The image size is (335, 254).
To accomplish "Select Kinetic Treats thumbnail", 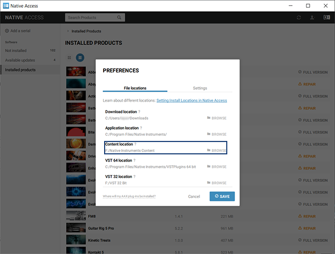I will click(76, 240).
